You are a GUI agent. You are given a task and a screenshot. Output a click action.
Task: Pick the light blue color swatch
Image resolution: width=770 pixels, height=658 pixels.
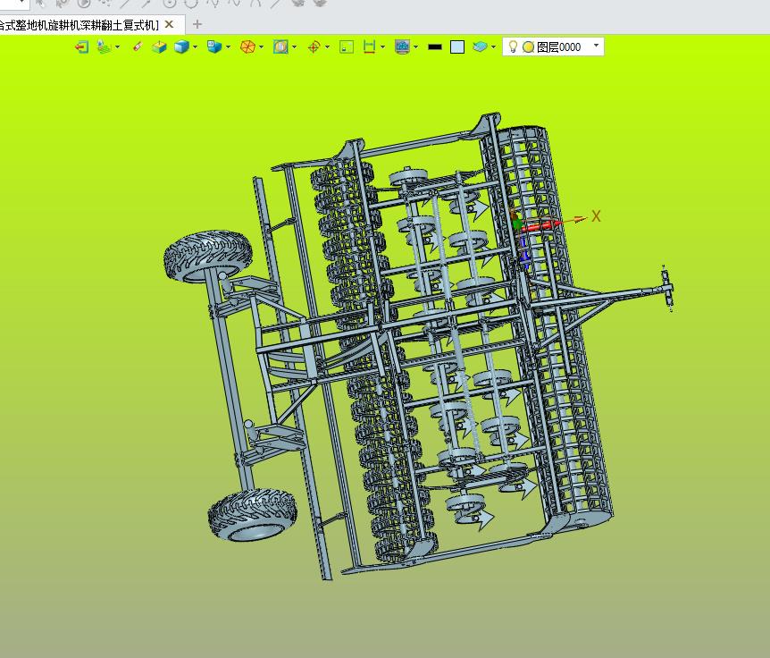(457, 47)
